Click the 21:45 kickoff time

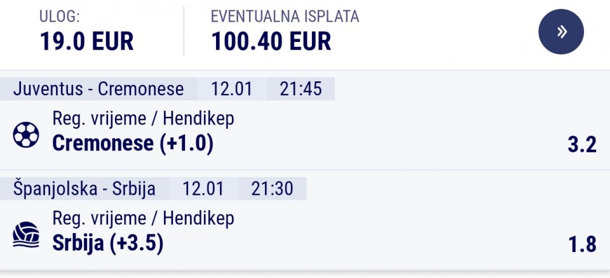[x=301, y=89]
